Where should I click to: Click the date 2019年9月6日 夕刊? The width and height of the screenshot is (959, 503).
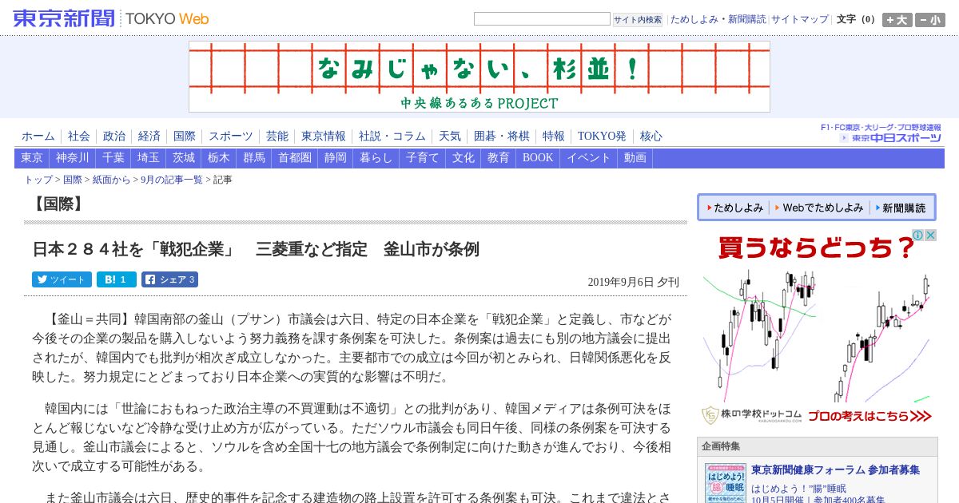(x=633, y=282)
